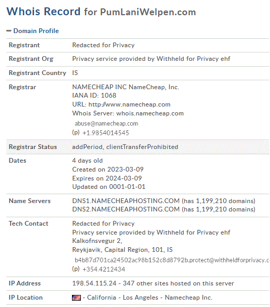Image resolution: width=270 pixels, height=307 pixels.
Task: Click whois.namecheap.com Whois Server text
Action: pos(150,113)
